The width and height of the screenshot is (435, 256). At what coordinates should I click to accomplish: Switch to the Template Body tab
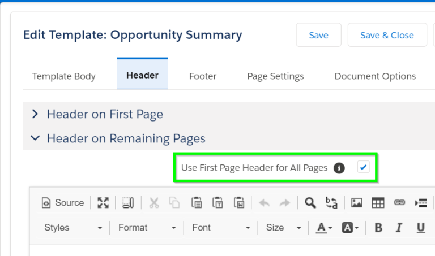click(x=64, y=76)
